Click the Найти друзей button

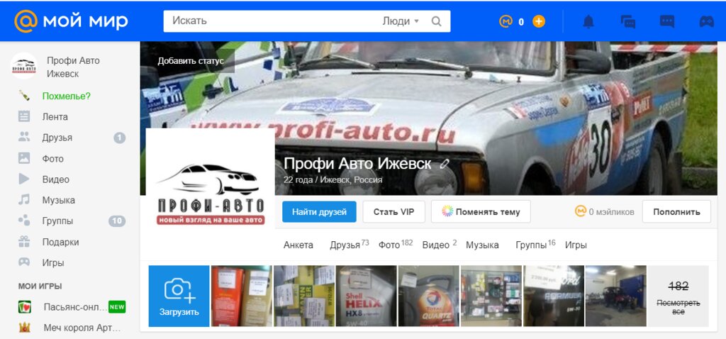pyautogui.click(x=320, y=212)
